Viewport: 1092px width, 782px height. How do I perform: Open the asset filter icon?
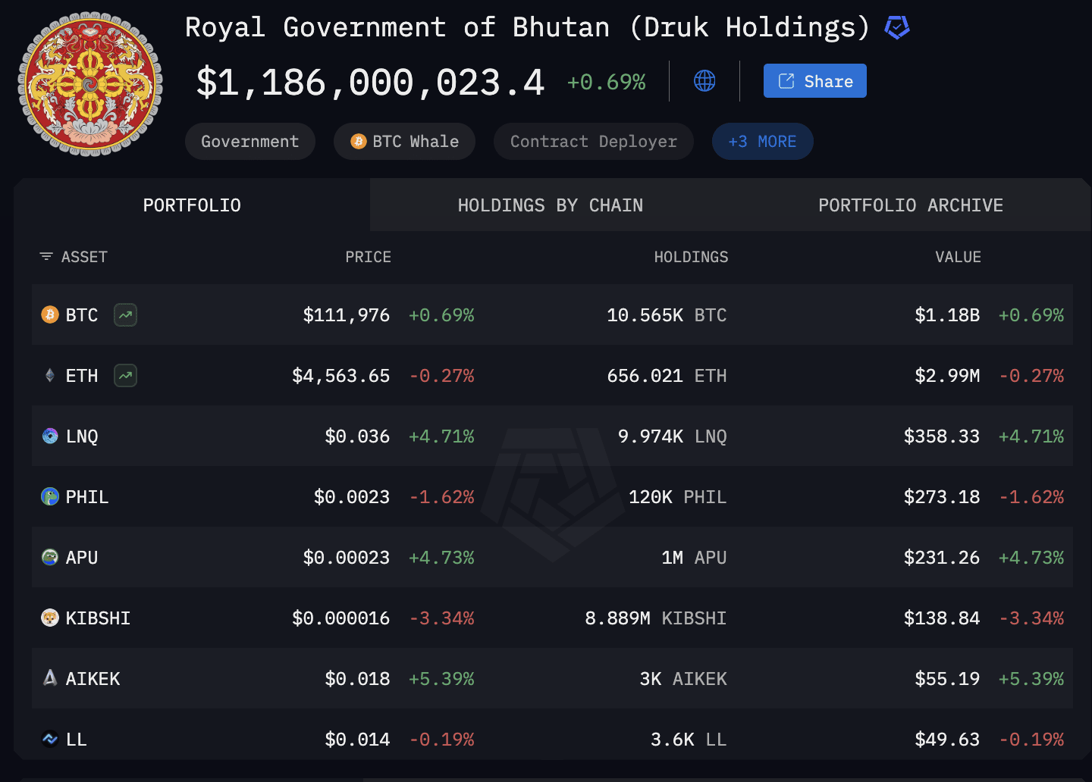tap(46, 257)
